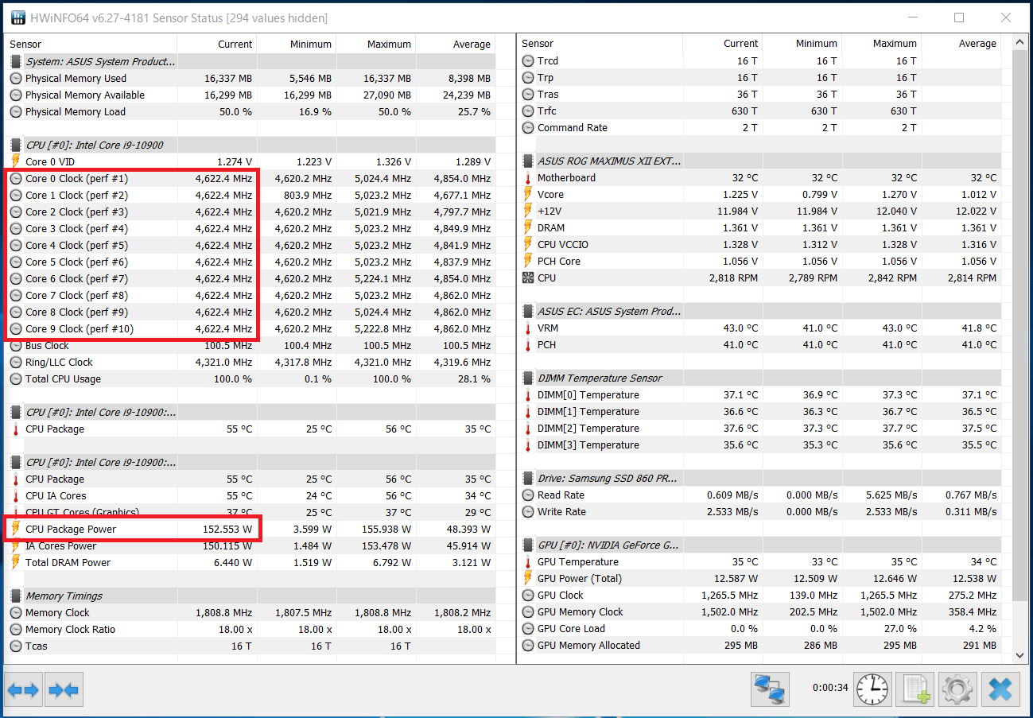
Task: Click the left pane Maximum column header
Action: click(376, 44)
